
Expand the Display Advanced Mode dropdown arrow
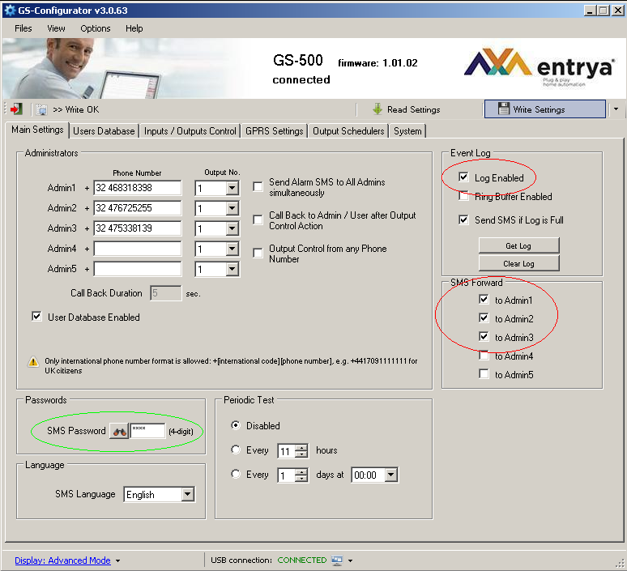pos(117,560)
